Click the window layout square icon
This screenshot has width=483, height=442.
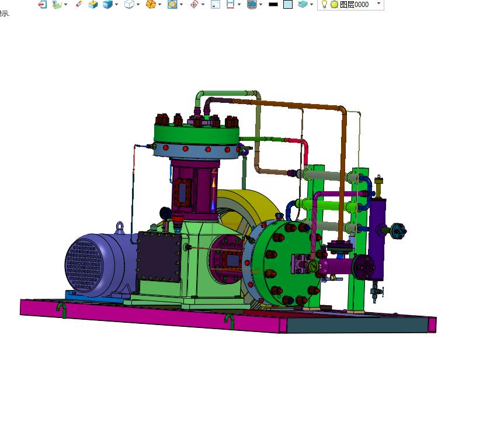click(x=216, y=4)
